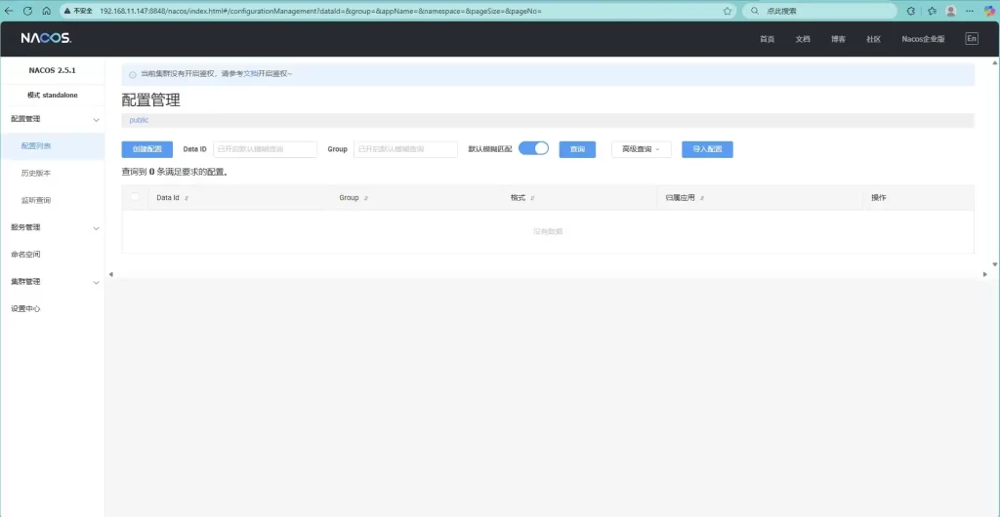Go to browser home page icon
This screenshot has height=517, width=1000.
(x=46, y=11)
